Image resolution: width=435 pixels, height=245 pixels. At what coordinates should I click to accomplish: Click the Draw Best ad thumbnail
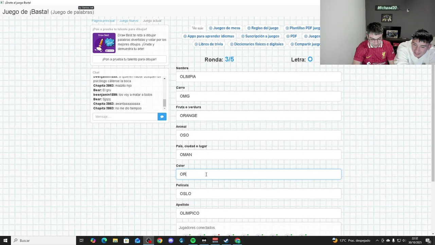[104, 43]
